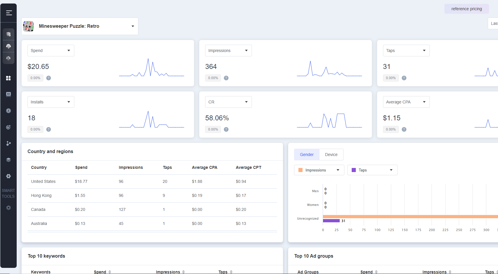Click the help icon in the Taps card
This screenshot has height=274, width=498.
click(x=404, y=78)
